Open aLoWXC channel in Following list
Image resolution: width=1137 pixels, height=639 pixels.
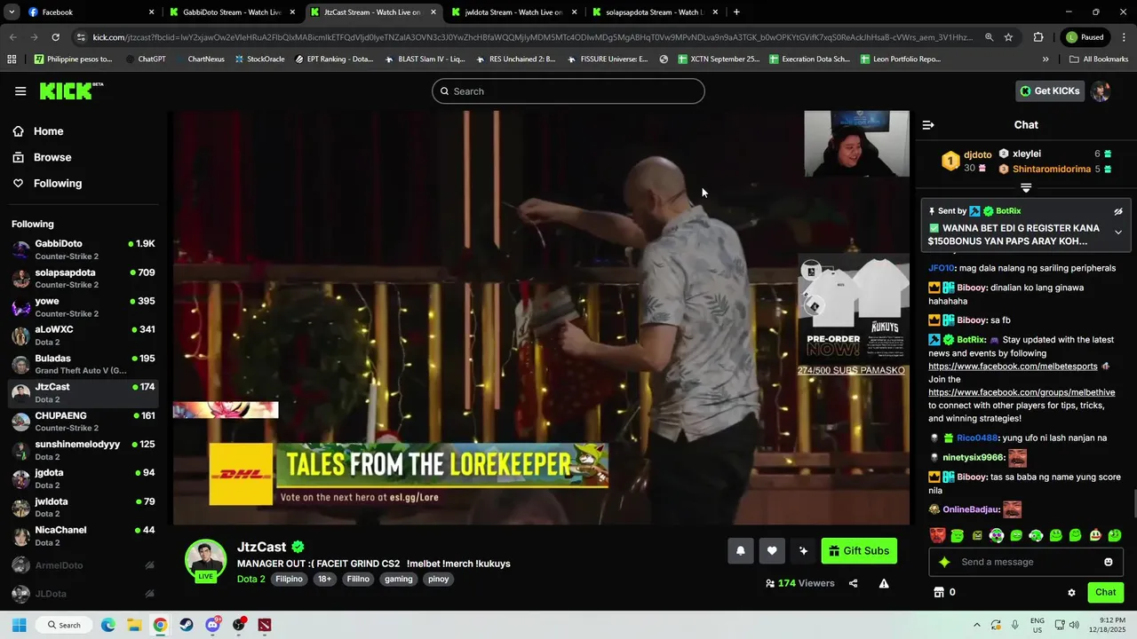(84, 335)
